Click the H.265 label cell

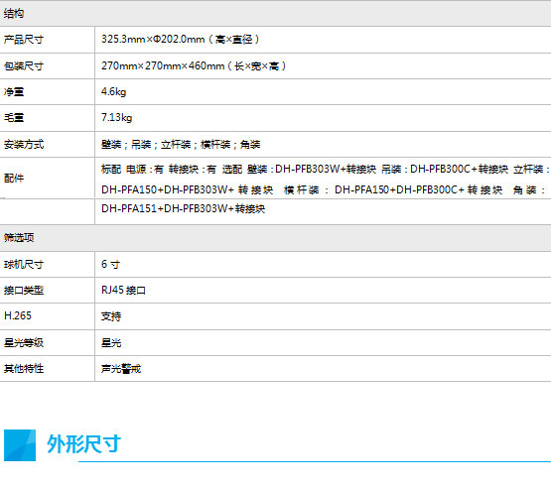point(47,315)
